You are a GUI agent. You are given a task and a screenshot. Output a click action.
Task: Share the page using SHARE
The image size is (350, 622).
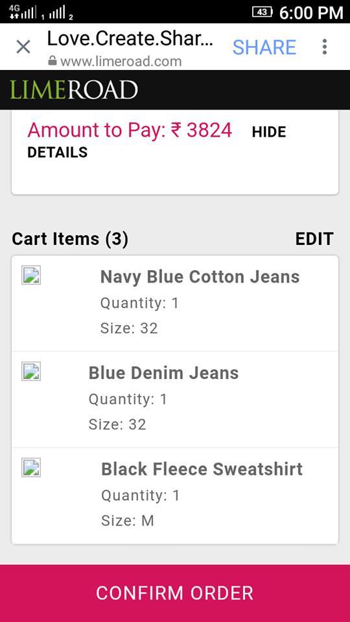[x=264, y=47]
